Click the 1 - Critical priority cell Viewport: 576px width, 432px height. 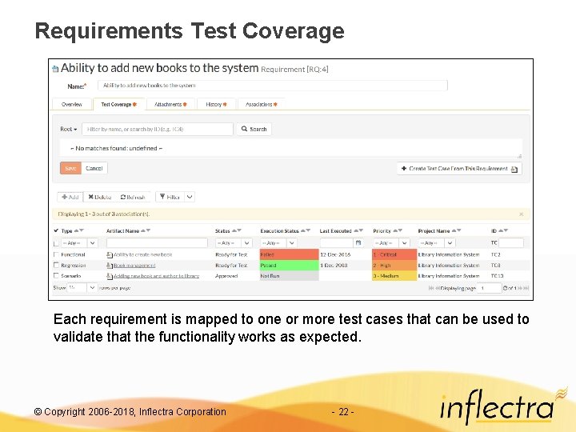(x=394, y=254)
